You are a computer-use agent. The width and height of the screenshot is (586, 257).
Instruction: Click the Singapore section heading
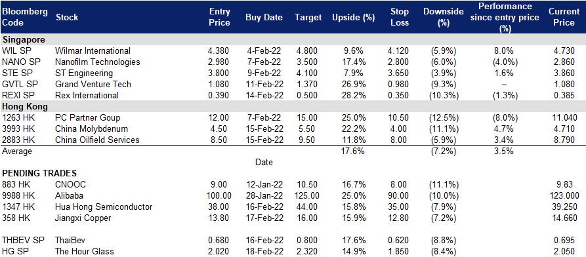[x=24, y=39]
